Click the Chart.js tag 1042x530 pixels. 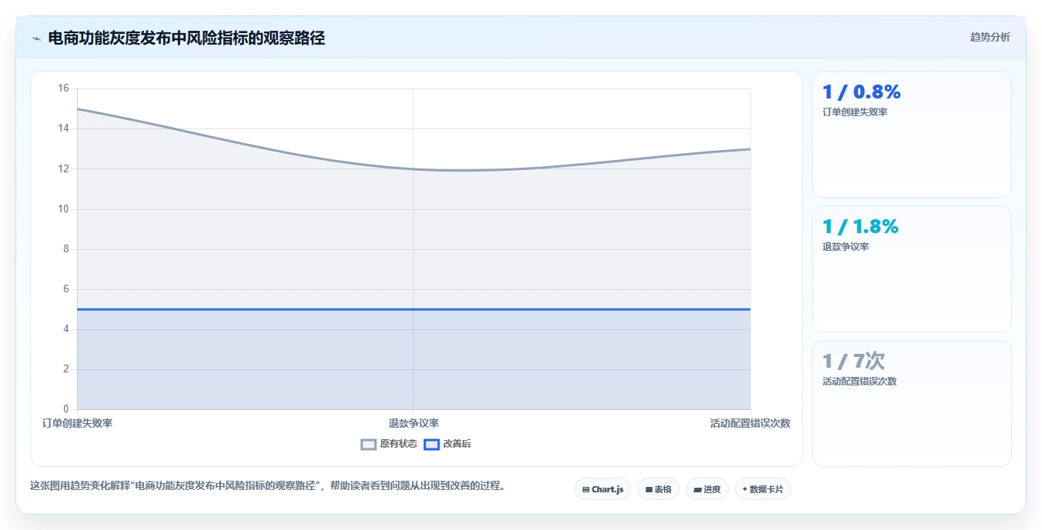point(603,489)
